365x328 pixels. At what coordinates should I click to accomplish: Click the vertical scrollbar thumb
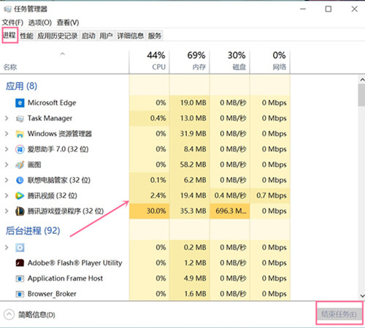pyautogui.click(x=361, y=95)
